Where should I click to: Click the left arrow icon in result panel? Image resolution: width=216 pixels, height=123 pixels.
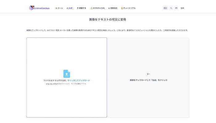pyautogui.click(x=148, y=74)
